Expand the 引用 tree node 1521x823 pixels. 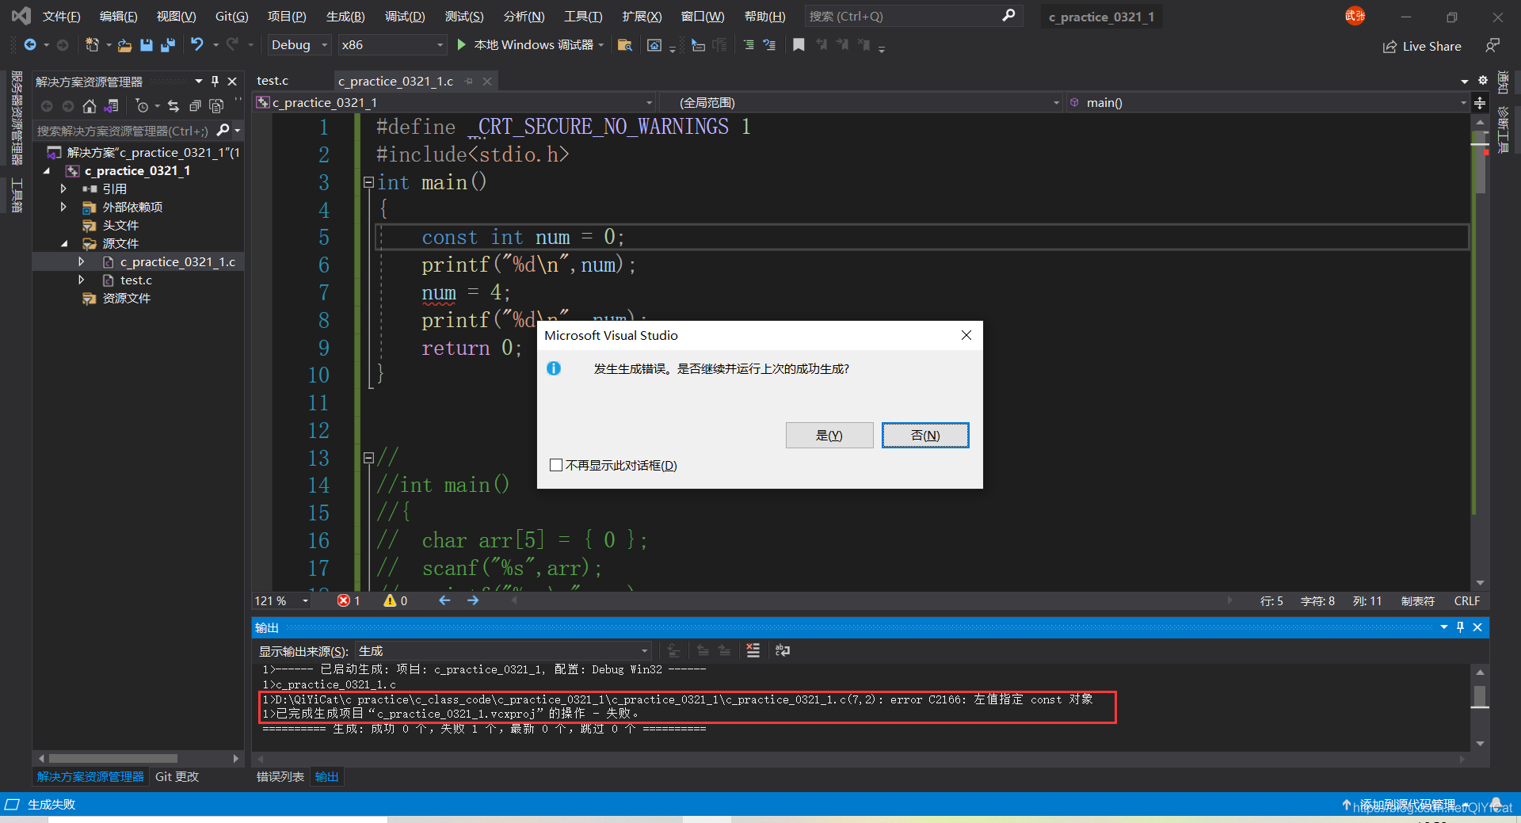click(x=63, y=189)
